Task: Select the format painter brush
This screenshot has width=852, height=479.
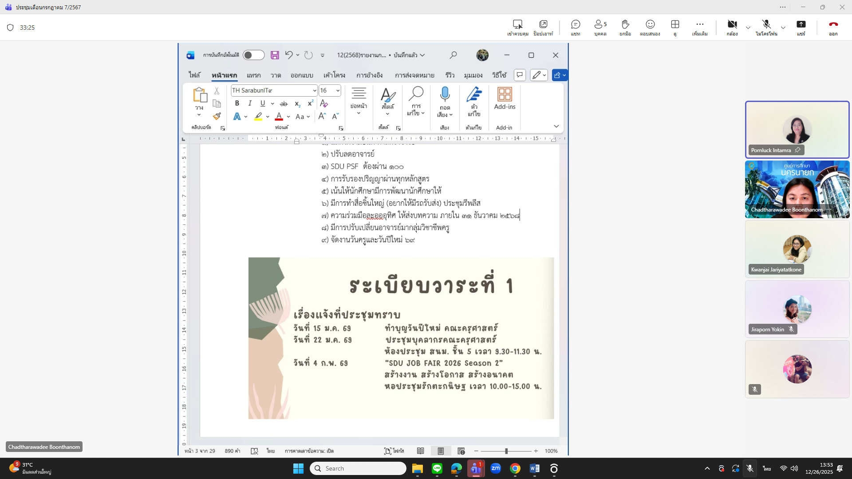Action: click(x=217, y=116)
